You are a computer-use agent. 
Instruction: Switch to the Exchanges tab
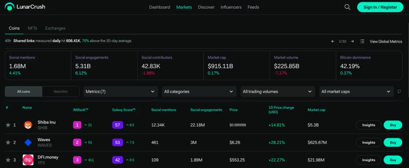(x=55, y=28)
